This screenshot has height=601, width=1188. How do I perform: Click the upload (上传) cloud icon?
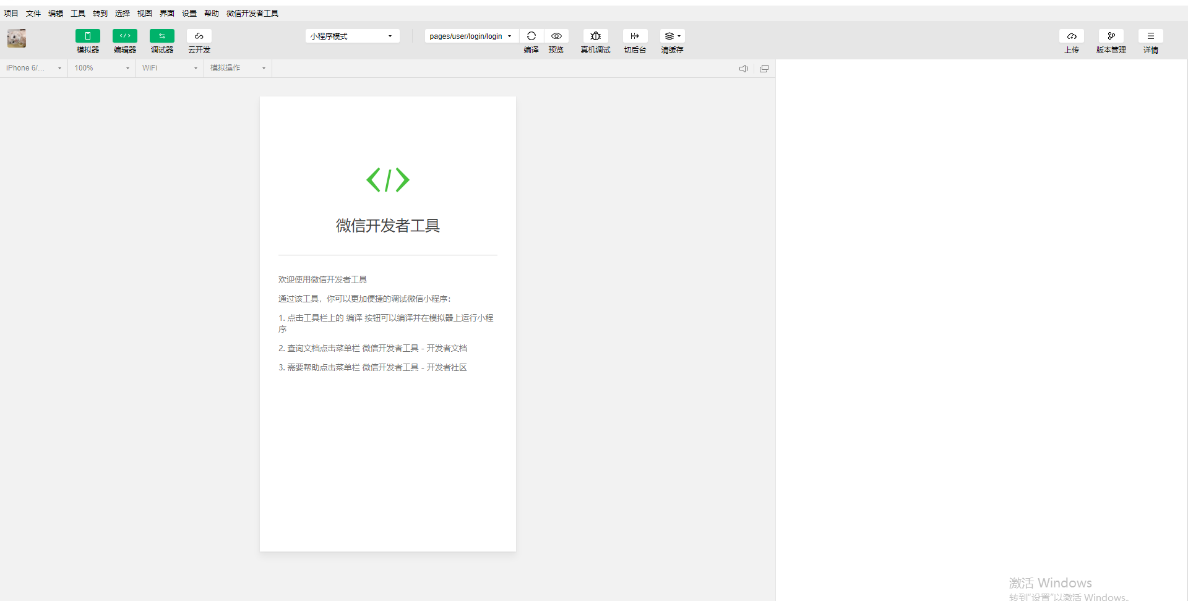pos(1072,36)
